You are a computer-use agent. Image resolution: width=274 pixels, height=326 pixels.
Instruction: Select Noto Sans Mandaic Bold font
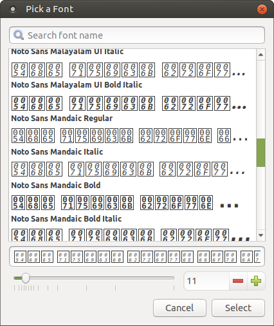point(132,197)
